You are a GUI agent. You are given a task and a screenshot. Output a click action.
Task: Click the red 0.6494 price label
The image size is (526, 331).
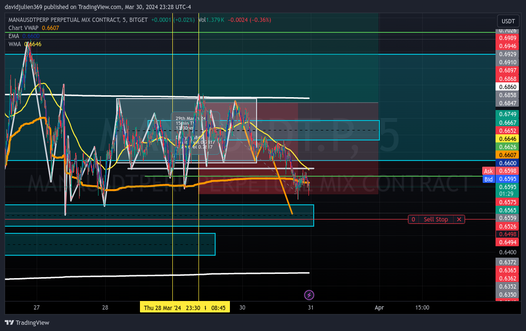507,242
